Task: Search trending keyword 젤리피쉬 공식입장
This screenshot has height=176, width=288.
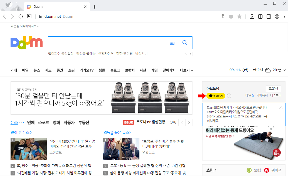Action: [61, 54]
